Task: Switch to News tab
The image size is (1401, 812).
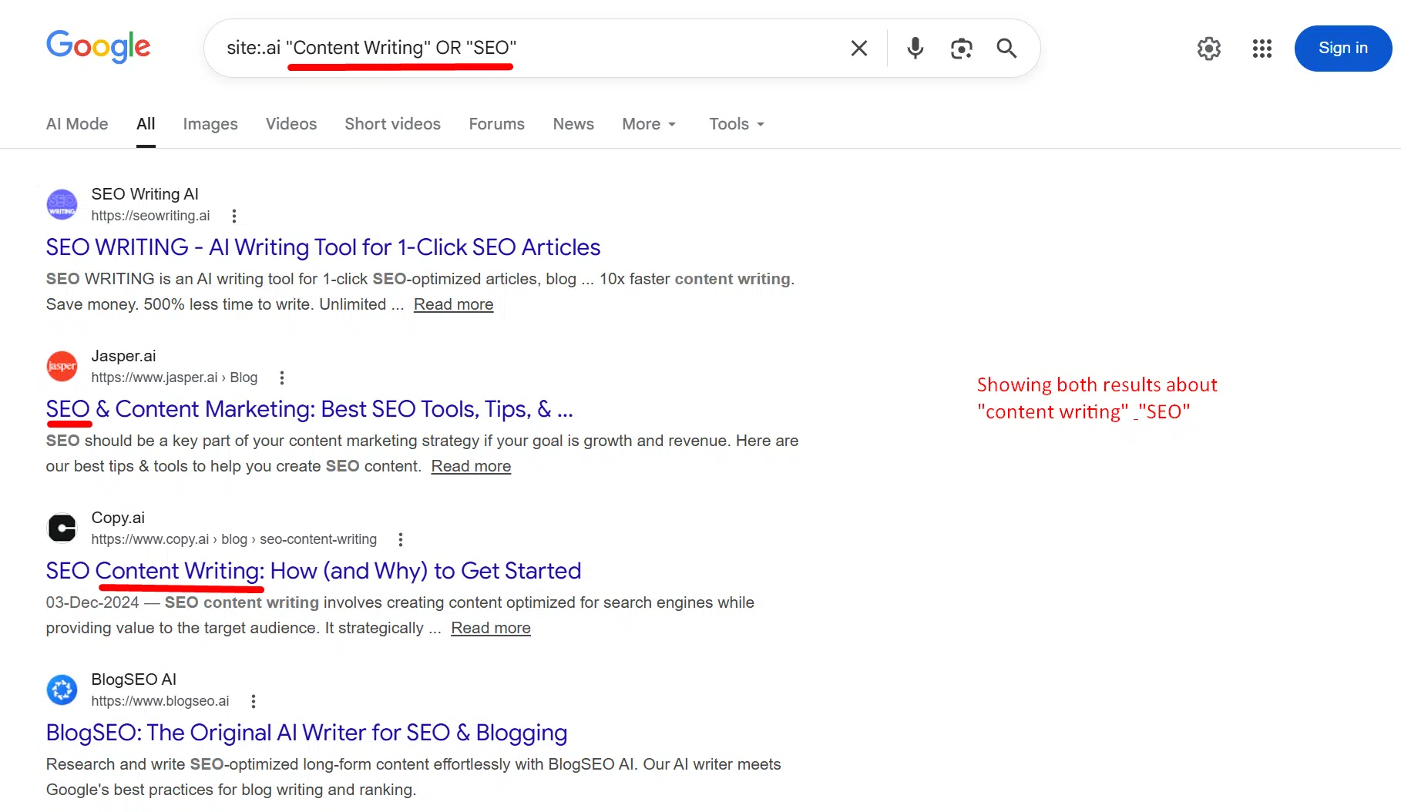Action: coord(573,124)
